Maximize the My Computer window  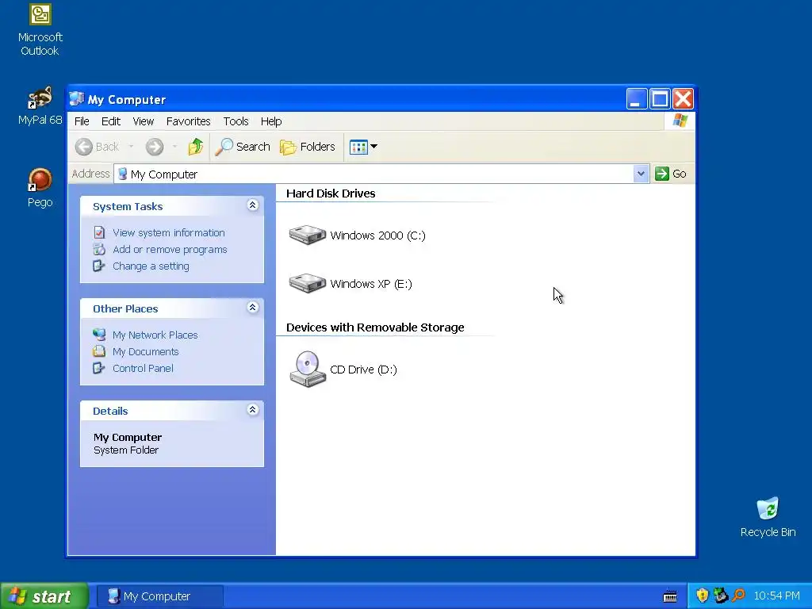660,99
